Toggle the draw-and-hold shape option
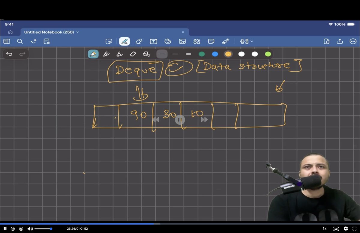Screen dimensions: 360x233 click(146, 54)
